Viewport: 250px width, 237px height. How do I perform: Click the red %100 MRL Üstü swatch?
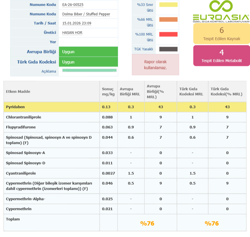[168, 34]
